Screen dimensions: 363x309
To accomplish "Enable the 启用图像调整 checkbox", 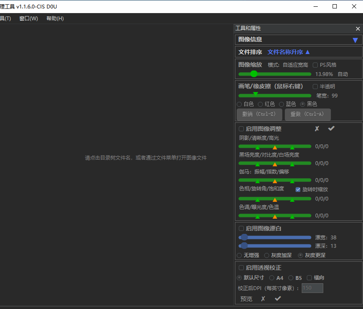I will coord(241,129).
